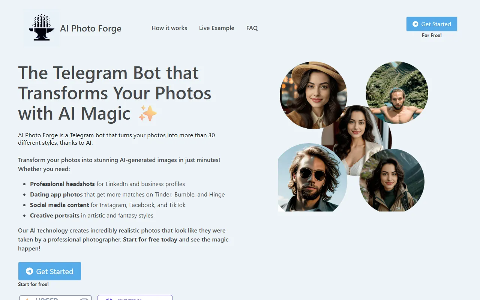Click the 'Creative portraits' bullet text
The width and height of the screenshot is (480, 300).
[55, 216]
